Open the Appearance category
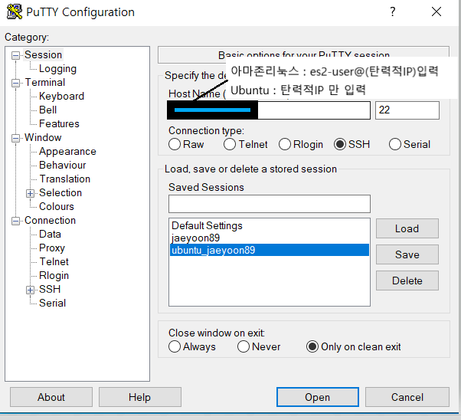Image resolution: width=461 pixels, height=420 pixels. click(x=67, y=151)
